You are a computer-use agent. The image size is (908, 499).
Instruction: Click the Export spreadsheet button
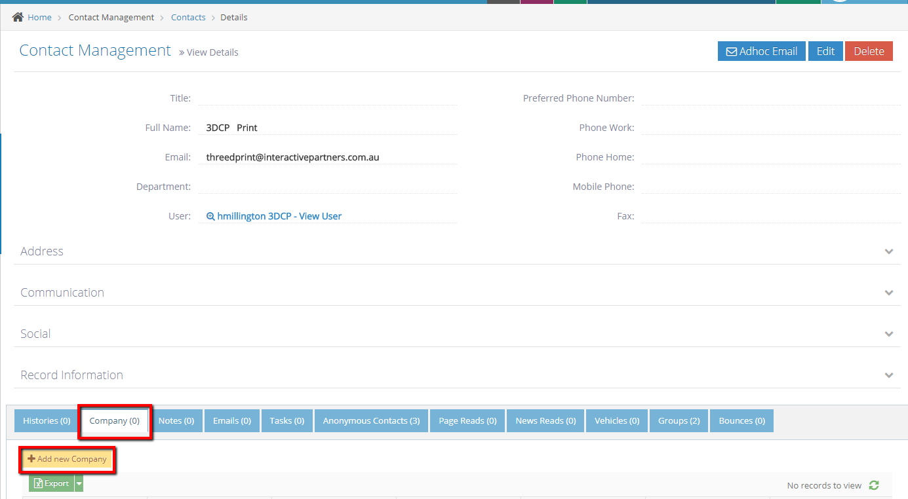point(51,483)
